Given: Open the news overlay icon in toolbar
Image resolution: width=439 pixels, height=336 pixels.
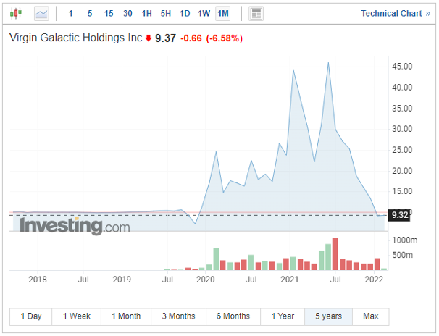Looking at the screenshot, I should click(256, 14).
